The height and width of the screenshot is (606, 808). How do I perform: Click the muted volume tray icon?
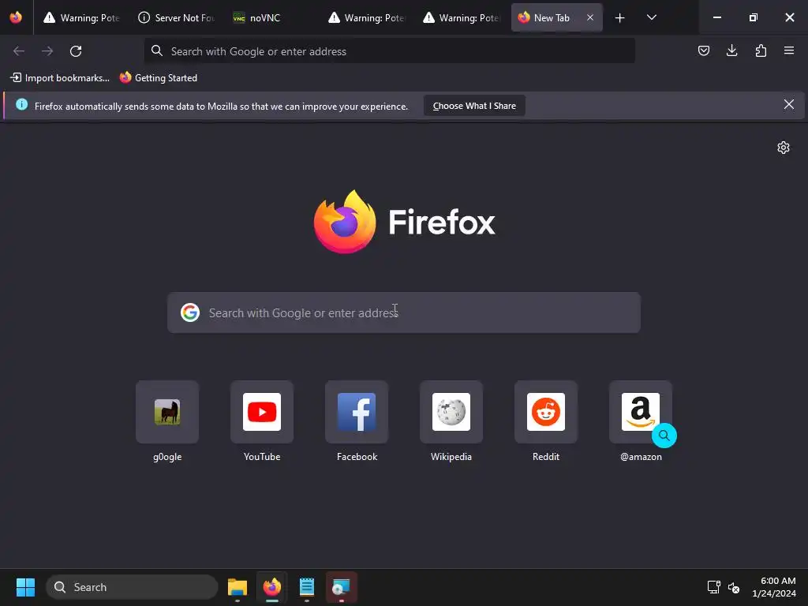(734, 587)
